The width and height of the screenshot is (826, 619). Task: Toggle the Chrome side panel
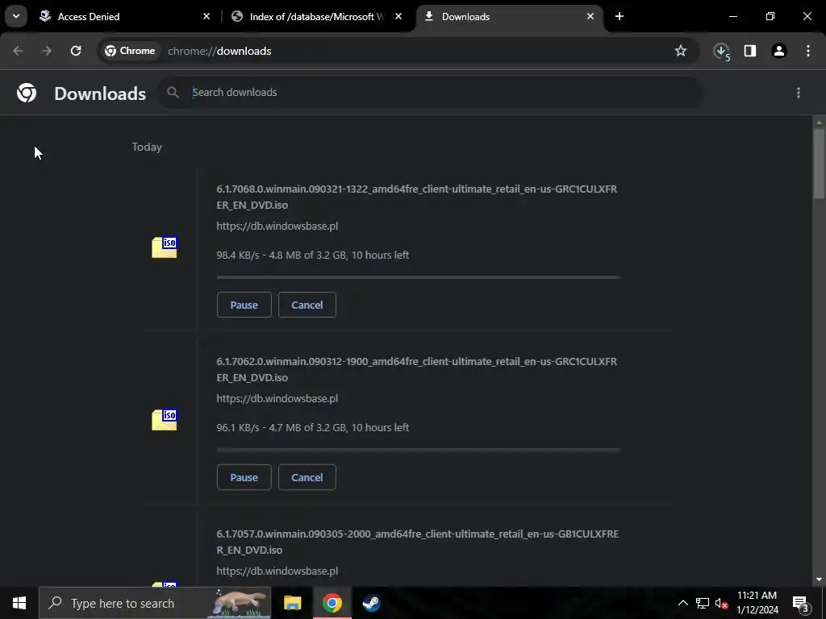click(x=750, y=51)
